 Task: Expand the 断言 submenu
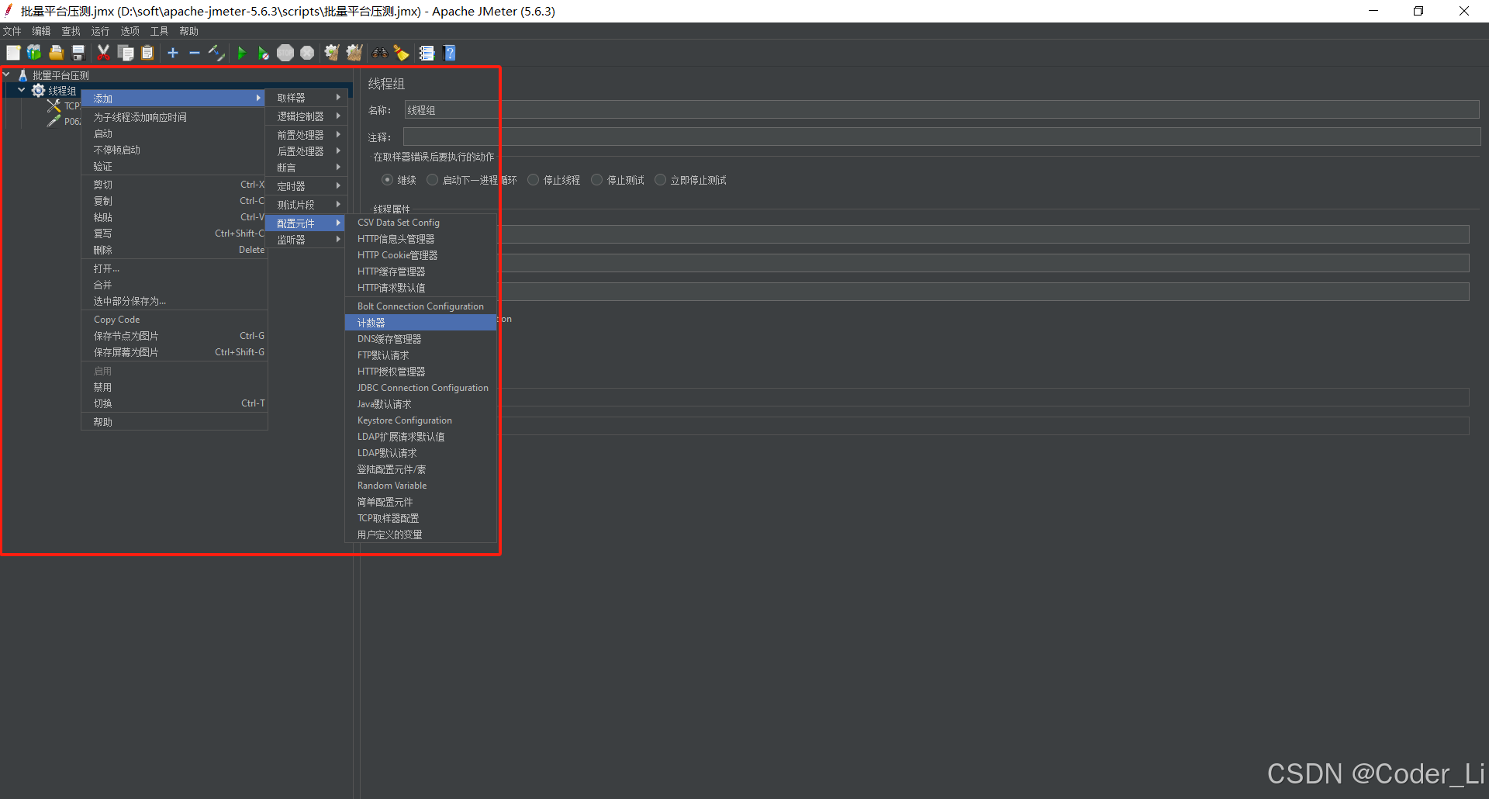coord(306,168)
